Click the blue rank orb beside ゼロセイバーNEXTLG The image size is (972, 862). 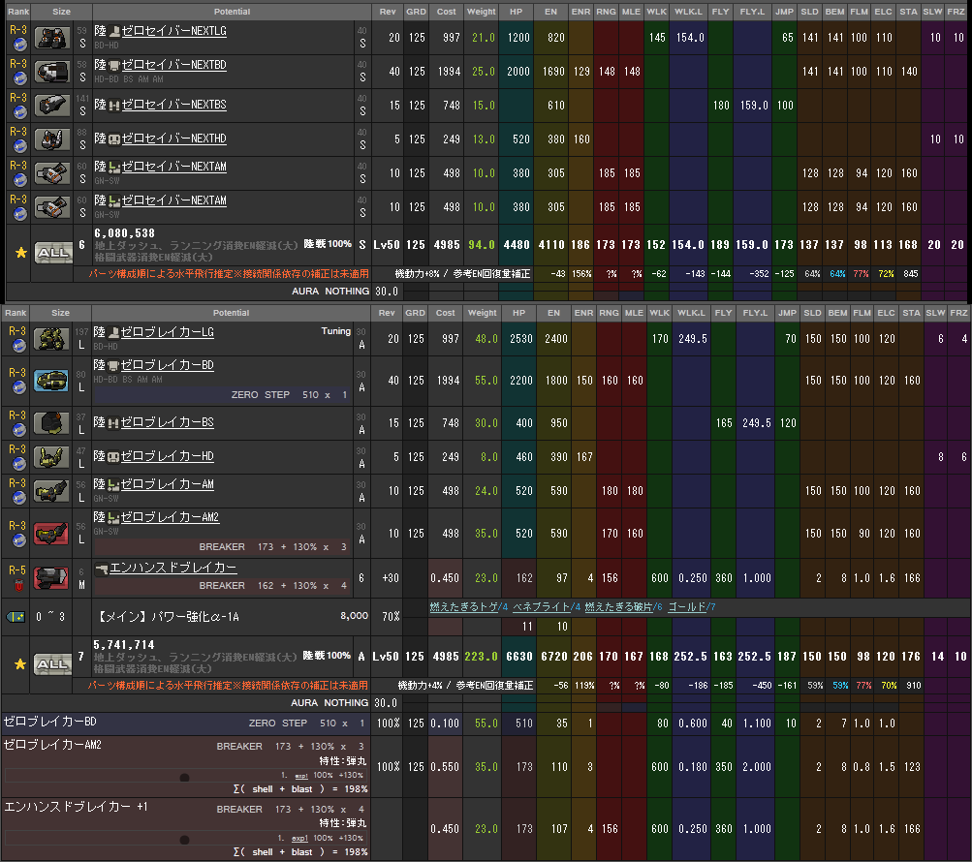[19, 44]
